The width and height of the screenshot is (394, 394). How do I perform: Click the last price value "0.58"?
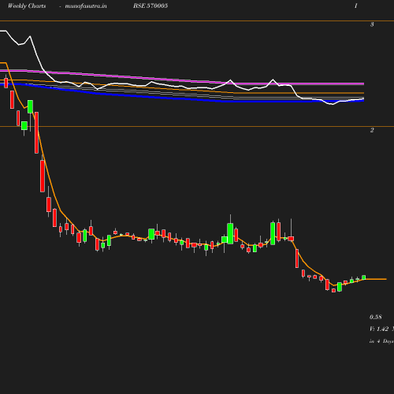pos(376,317)
